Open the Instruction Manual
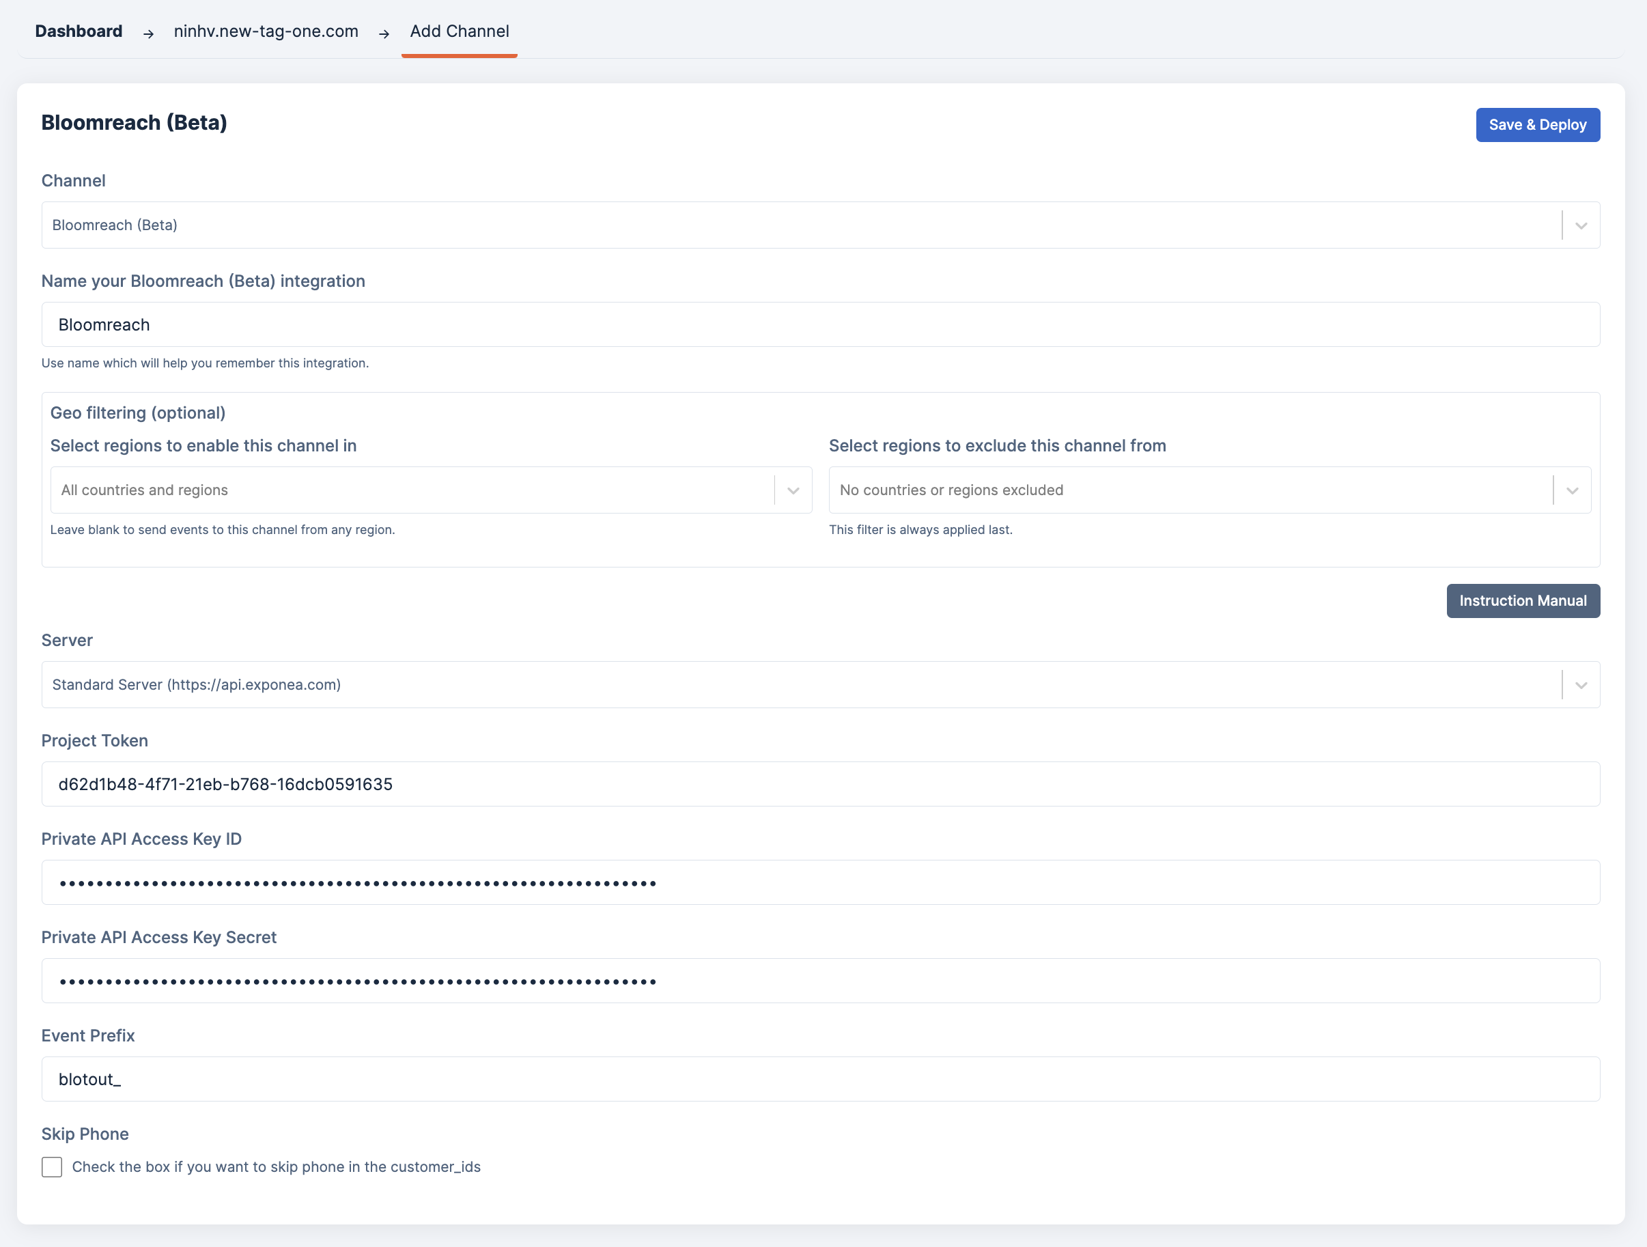1647x1247 pixels. [x=1522, y=601]
